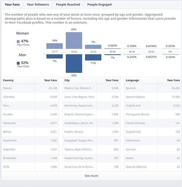Switch to the Your followers tab
This screenshot has width=182, height=187.
(x=38, y=4)
